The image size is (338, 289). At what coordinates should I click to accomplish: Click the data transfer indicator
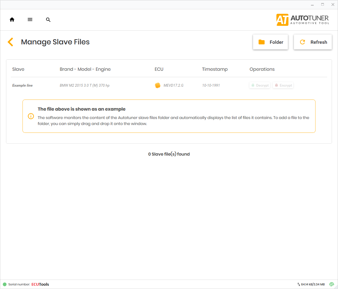coord(311,284)
